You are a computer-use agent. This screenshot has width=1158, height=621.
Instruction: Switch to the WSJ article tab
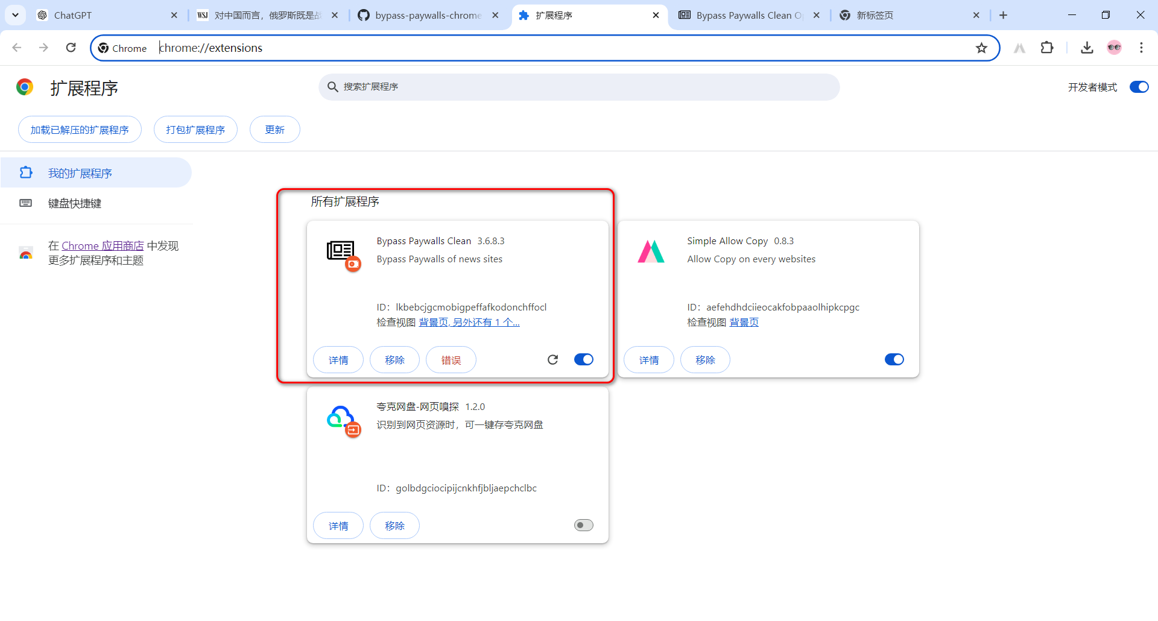click(x=268, y=15)
